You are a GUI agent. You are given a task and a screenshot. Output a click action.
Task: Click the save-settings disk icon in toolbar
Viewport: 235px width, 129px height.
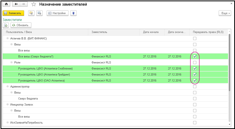pos(39,13)
